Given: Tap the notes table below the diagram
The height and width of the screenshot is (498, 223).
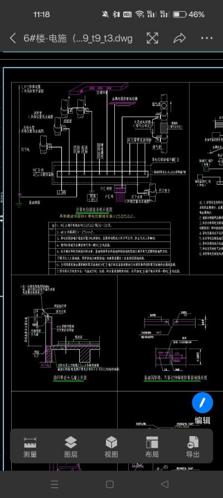Looking at the screenshot, I should point(110,248).
